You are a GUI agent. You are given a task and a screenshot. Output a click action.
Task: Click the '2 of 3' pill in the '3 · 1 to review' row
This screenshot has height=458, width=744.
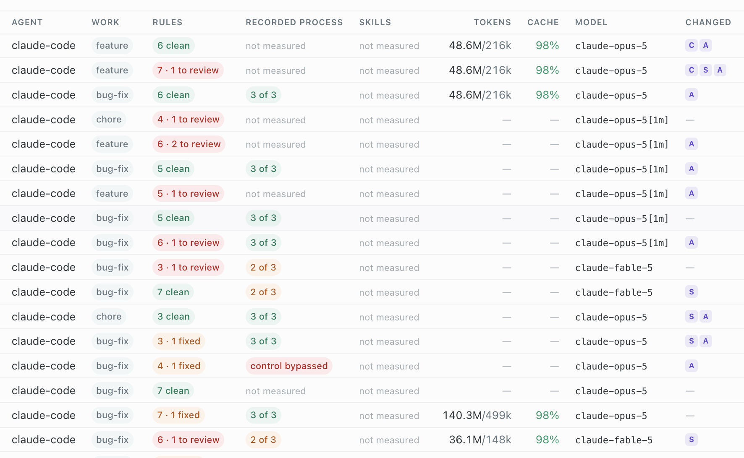263,267
